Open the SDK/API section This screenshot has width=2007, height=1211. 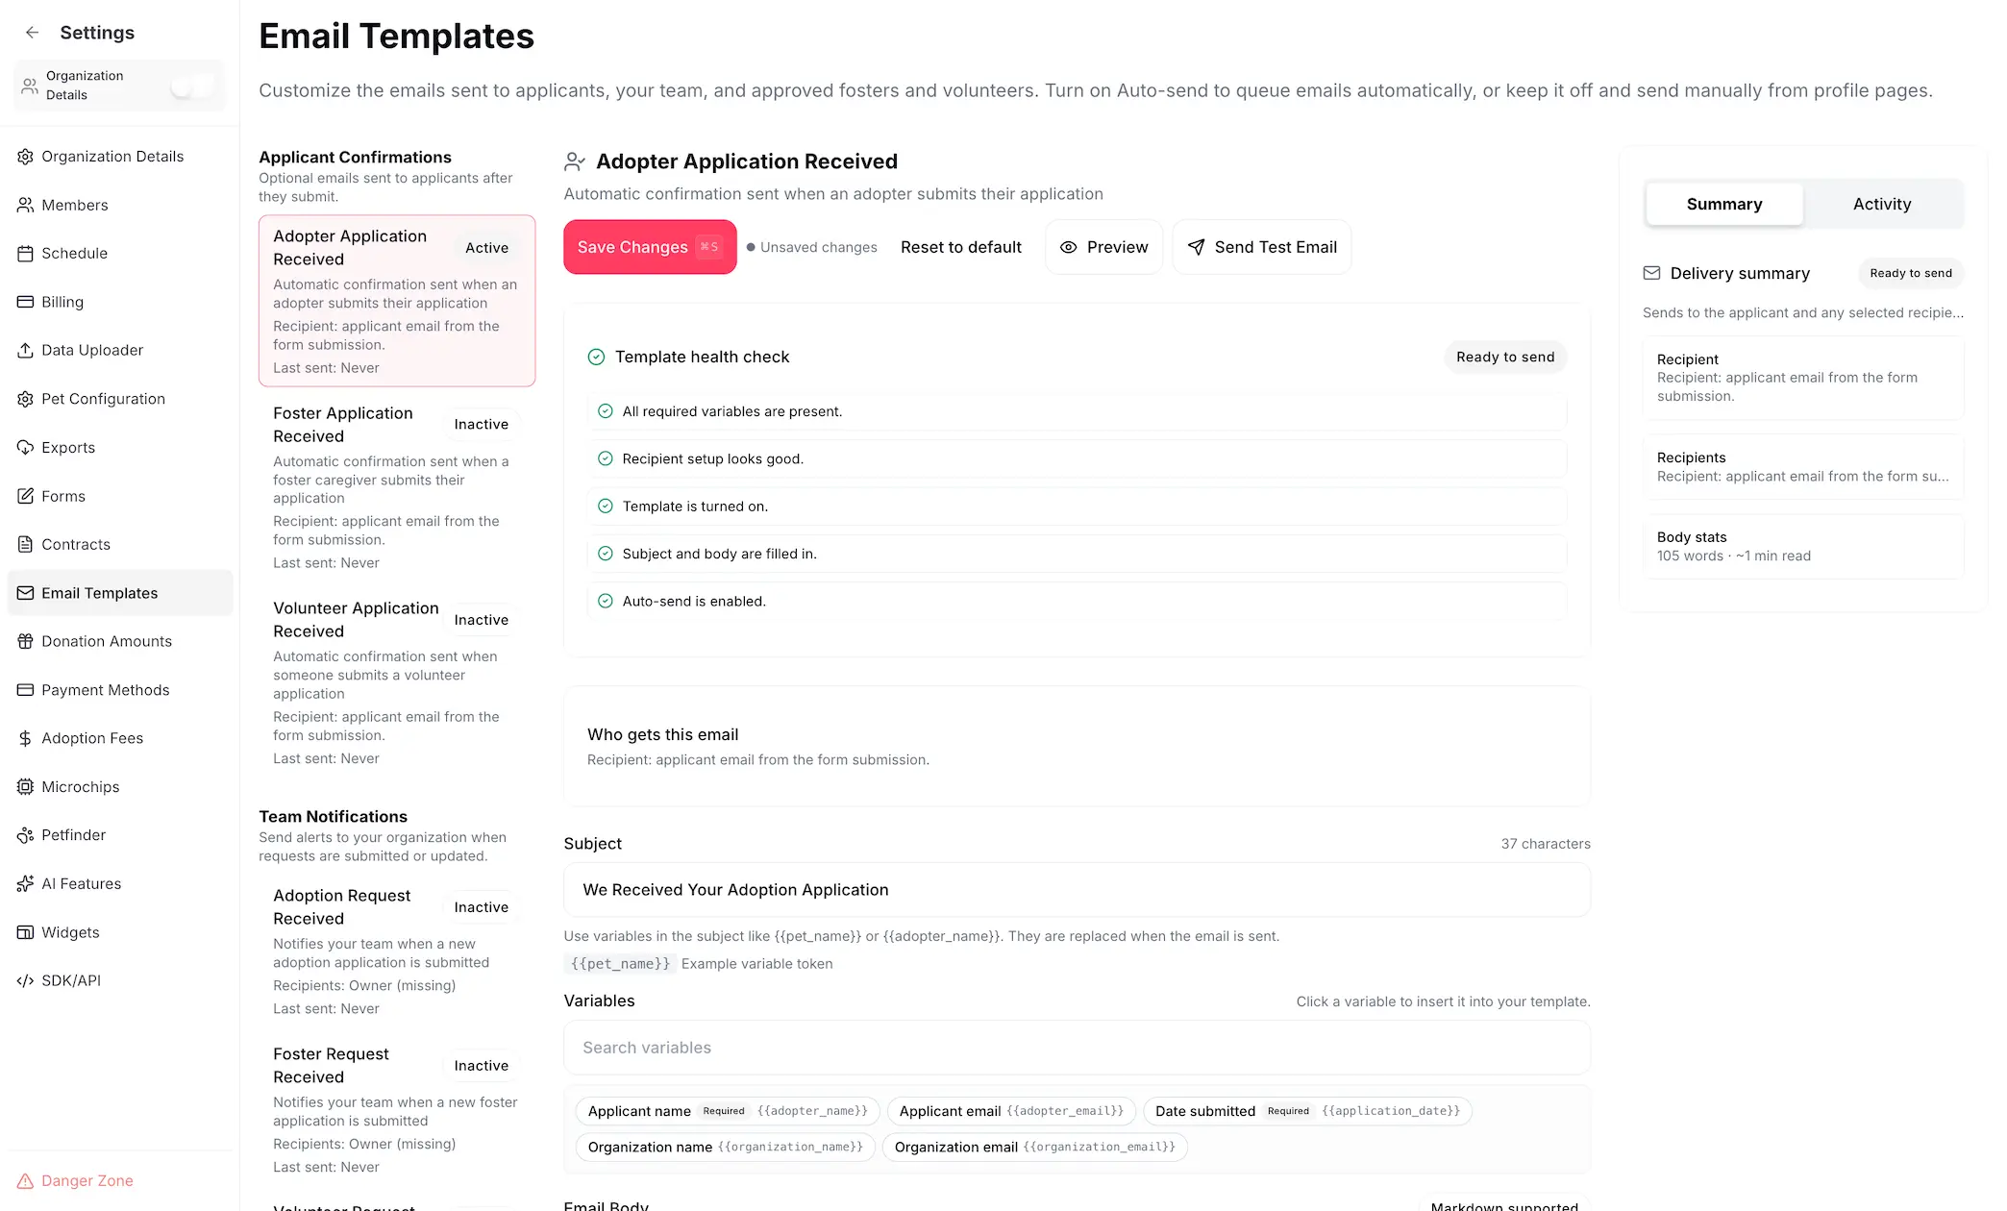(x=70, y=980)
